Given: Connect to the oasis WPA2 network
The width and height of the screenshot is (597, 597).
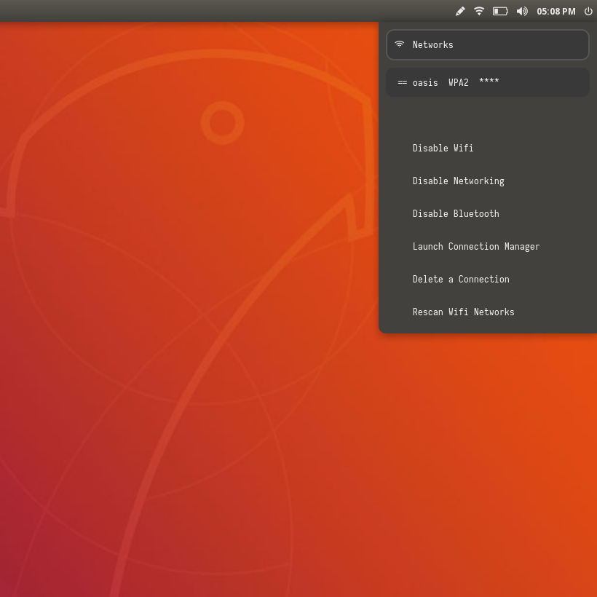Looking at the screenshot, I should (488, 82).
